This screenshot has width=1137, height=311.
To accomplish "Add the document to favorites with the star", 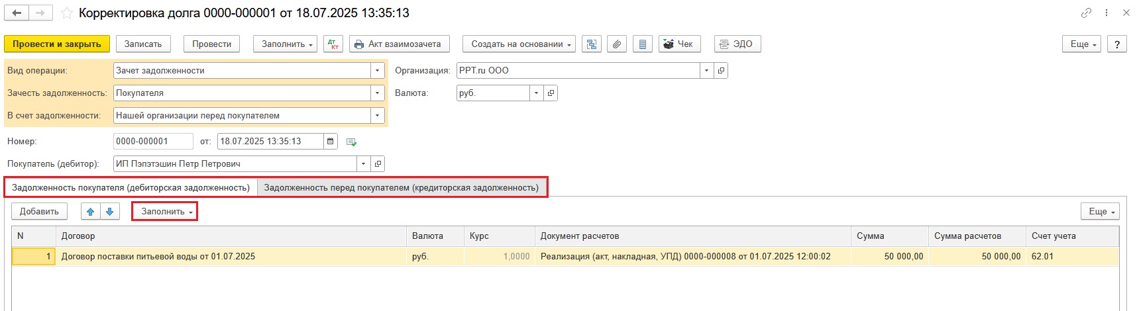I will click(x=67, y=13).
